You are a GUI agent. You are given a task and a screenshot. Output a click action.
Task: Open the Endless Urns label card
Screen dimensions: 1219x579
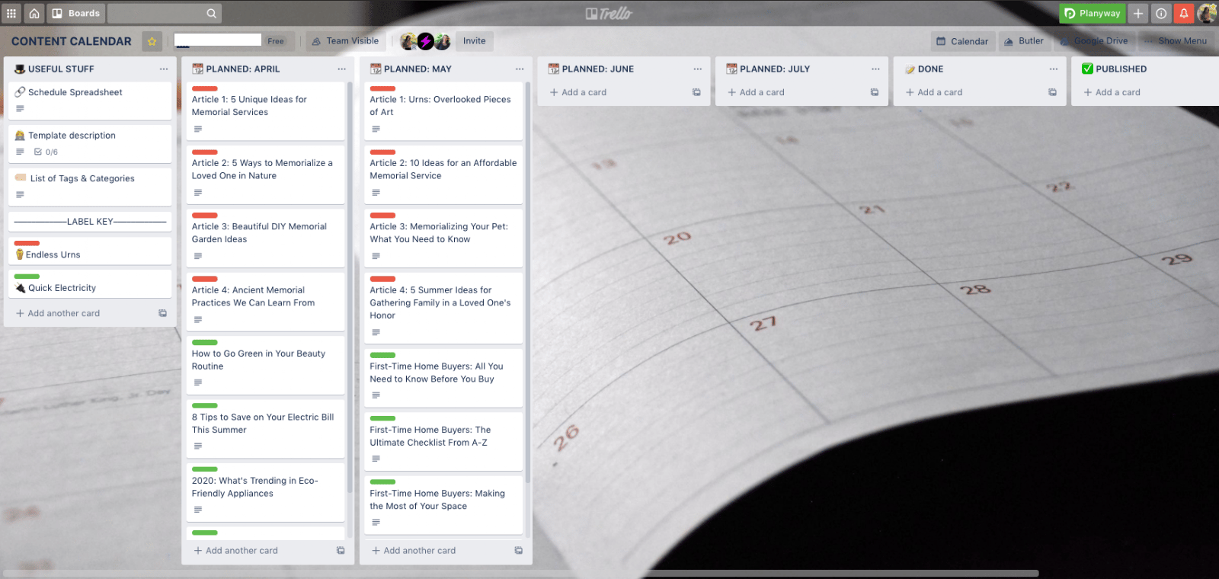click(x=90, y=251)
